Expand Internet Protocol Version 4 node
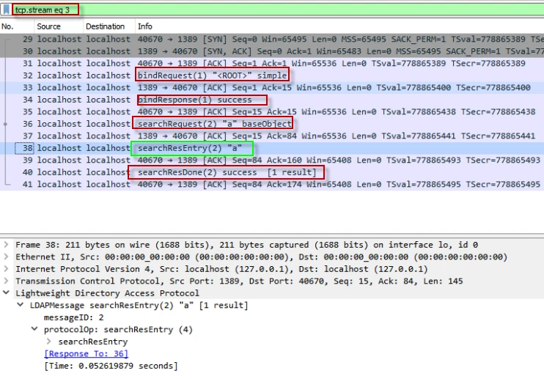Image resolution: width=544 pixels, height=379 pixels. tap(7, 269)
